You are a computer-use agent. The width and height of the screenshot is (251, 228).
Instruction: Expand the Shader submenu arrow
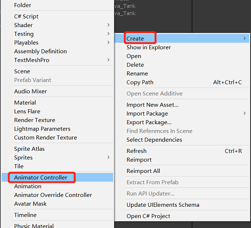[x=108, y=25]
